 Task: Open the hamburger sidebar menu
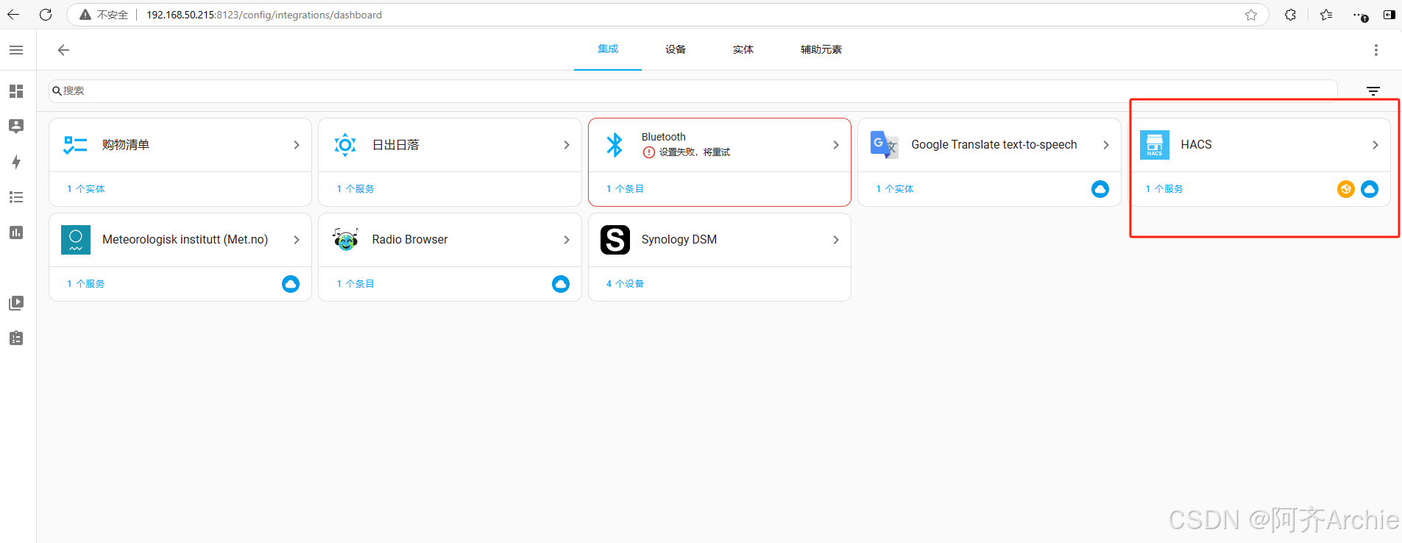click(x=16, y=50)
